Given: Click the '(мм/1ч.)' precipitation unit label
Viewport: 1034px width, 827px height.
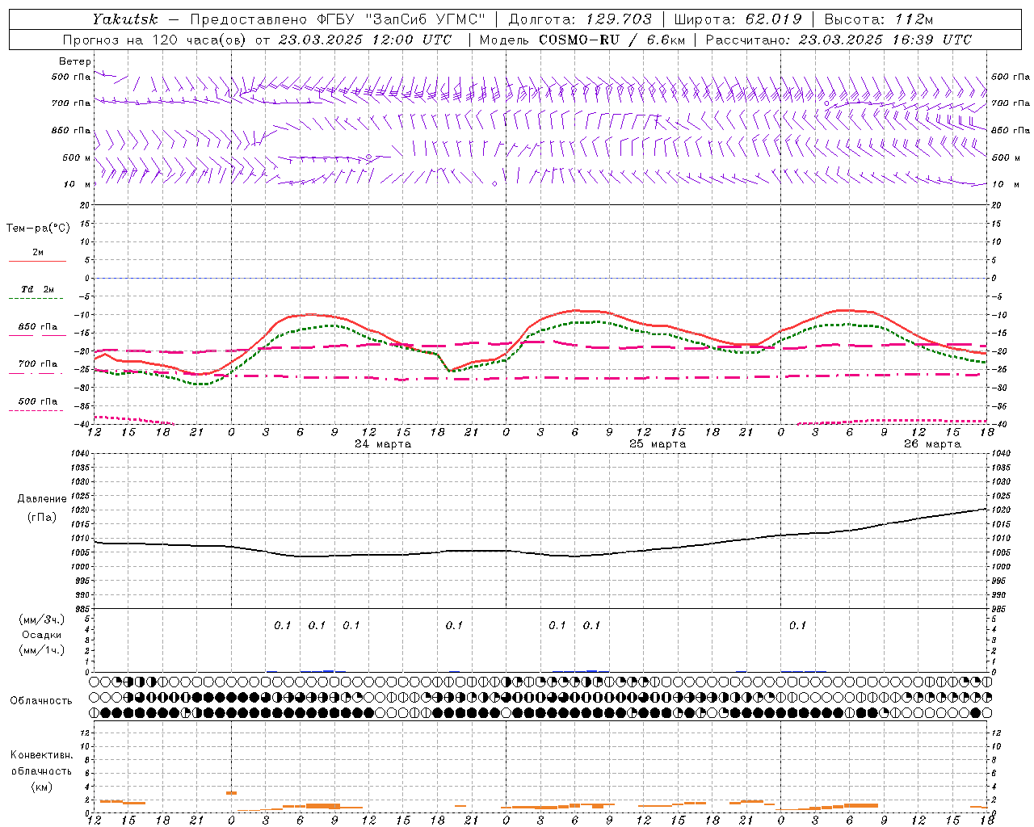Looking at the screenshot, I should [42, 650].
